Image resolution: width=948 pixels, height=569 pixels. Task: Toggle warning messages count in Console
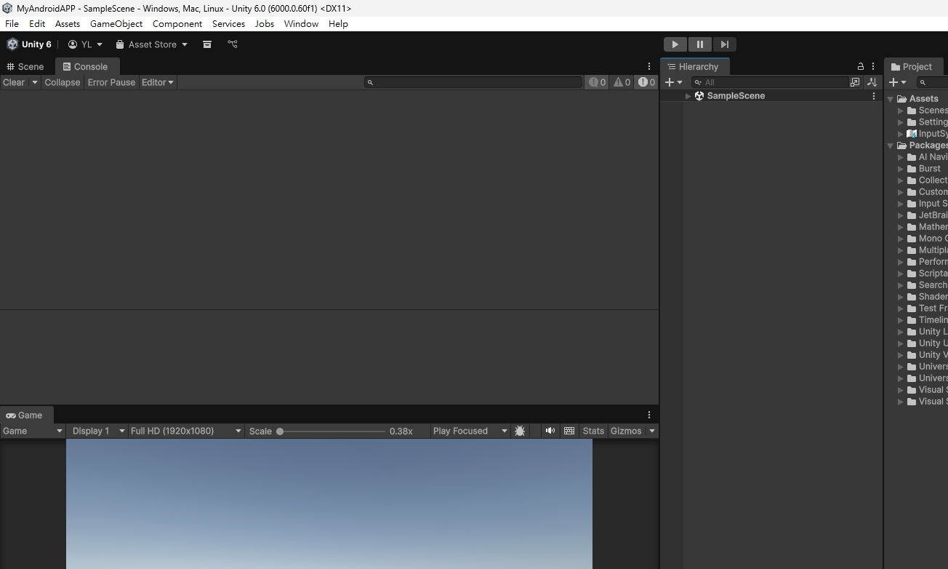(622, 82)
